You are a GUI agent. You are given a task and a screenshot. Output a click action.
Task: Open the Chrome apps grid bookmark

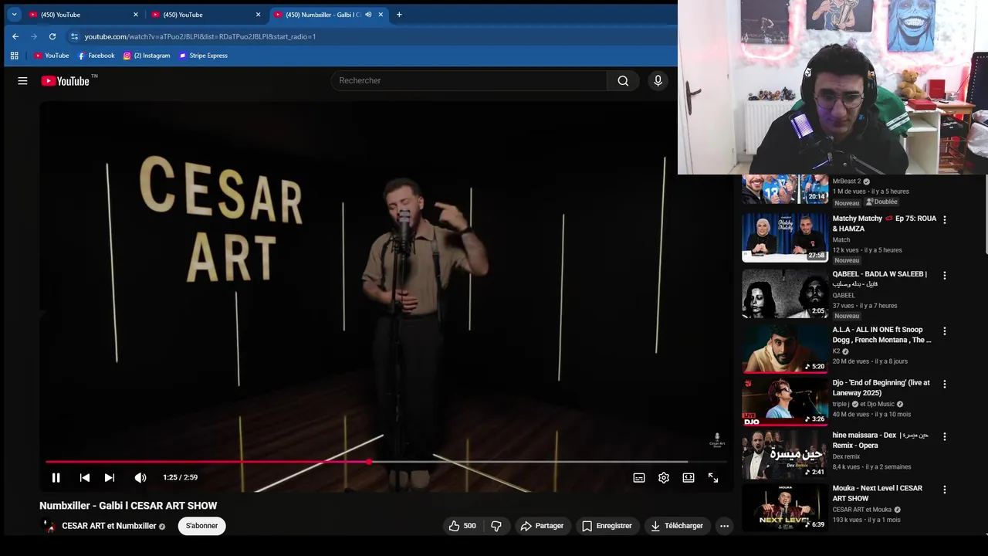(x=14, y=56)
